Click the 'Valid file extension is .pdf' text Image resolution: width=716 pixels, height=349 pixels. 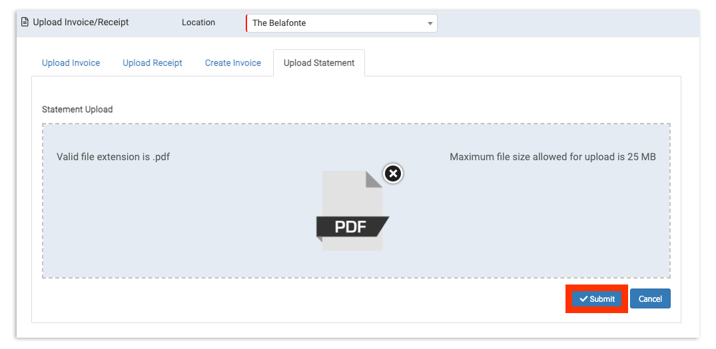(113, 158)
